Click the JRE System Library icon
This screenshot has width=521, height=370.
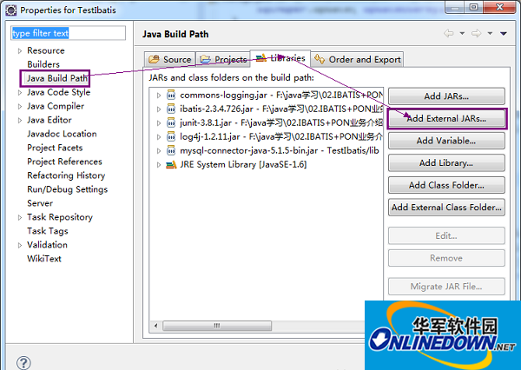coord(171,164)
